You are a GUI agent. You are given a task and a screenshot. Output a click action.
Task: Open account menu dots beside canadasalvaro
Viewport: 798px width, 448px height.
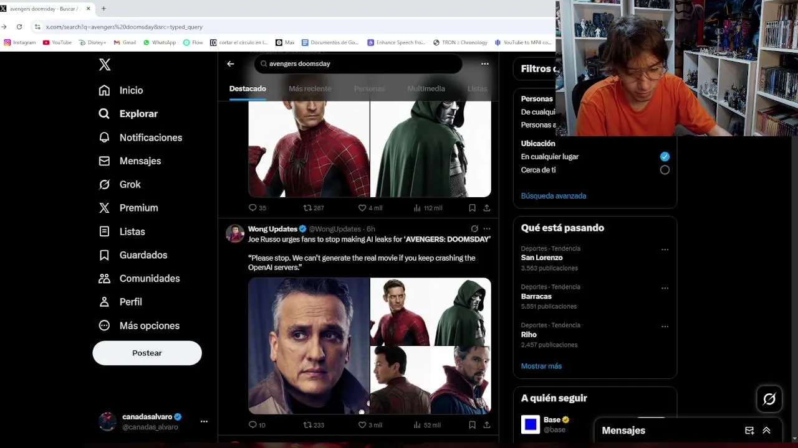tap(204, 421)
